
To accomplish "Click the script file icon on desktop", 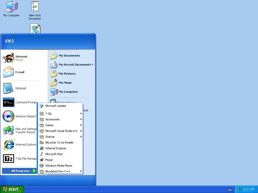I will tap(35, 29).
